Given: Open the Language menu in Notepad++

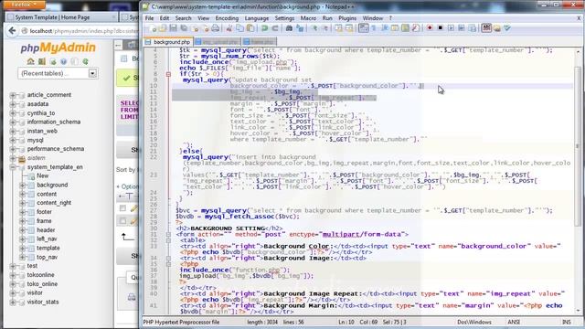Looking at the screenshot, I should (257, 18).
